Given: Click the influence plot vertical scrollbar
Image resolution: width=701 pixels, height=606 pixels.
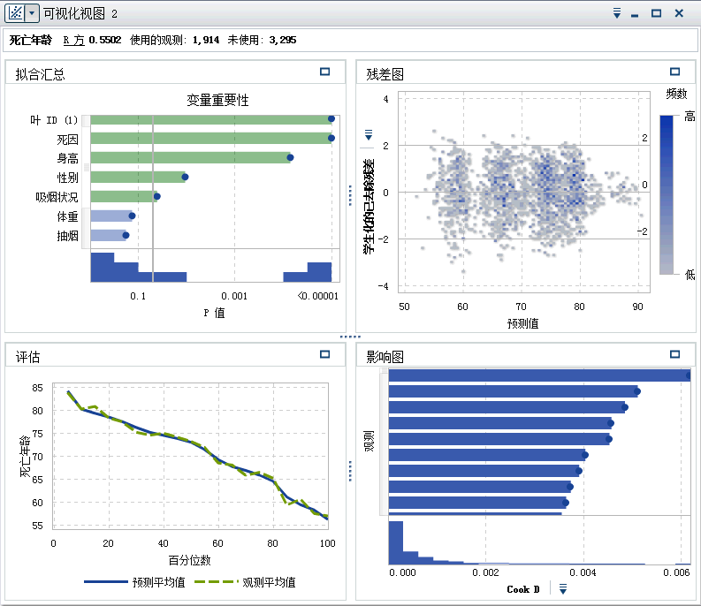Looking at the screenshot, I should point(384,442).
